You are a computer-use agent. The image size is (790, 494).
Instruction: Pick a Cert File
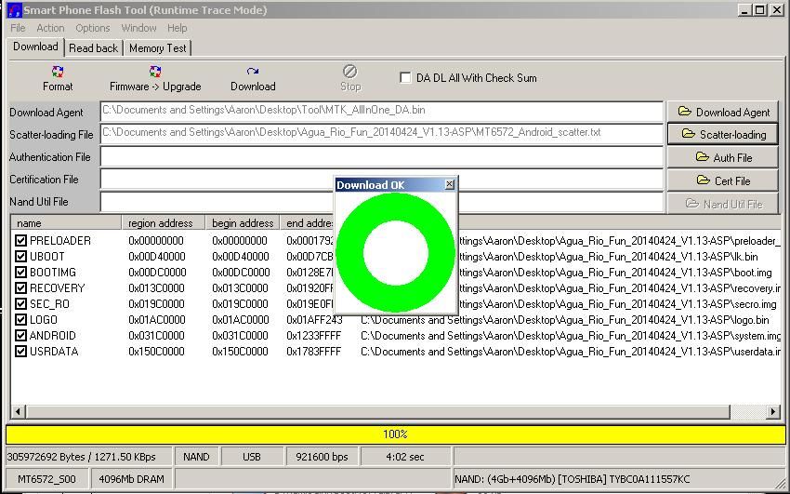723,180
